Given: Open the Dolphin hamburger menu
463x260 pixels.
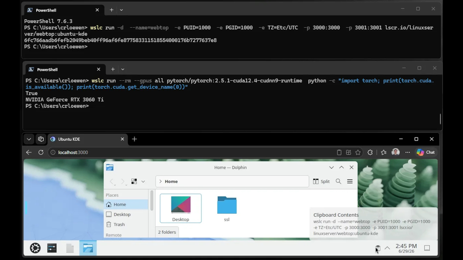Looking at the screenshot, I should pos(350,181).
